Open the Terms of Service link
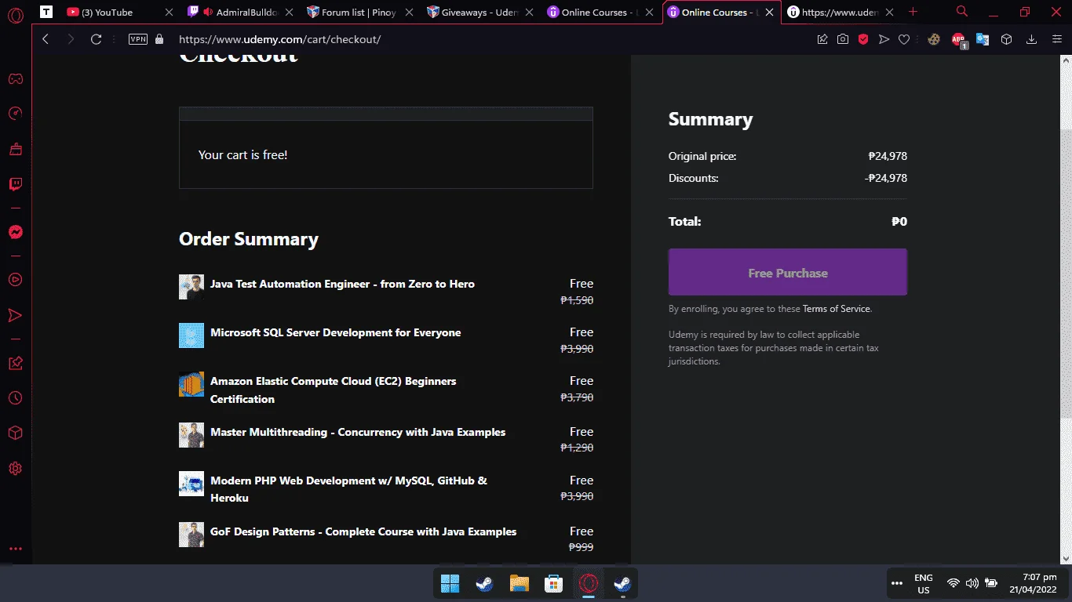1072x602 pixels. coord(836,309)
